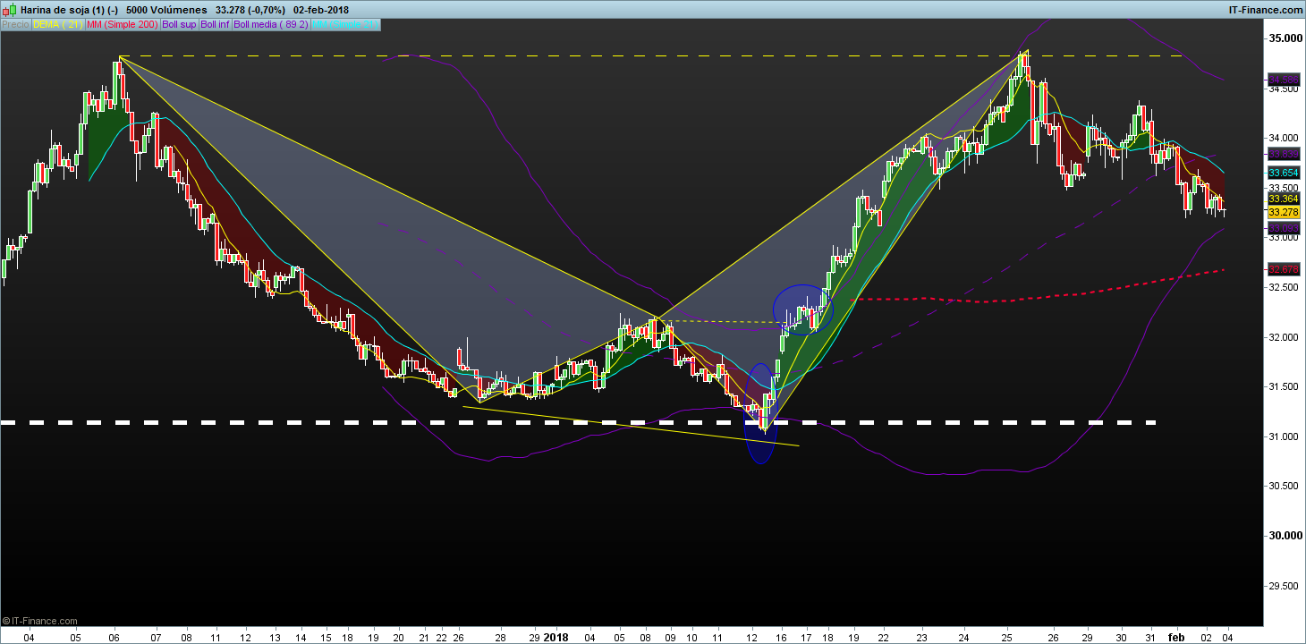The width and height of the screenshot is (1306, 644).
Task: Click the 34.586 upper Bollinger price tag
Action: tap(1284, 80)
